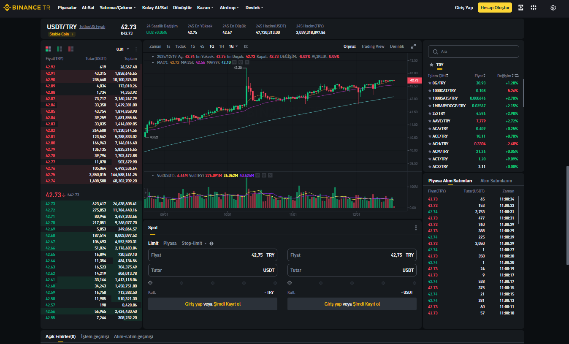Show only buy orders in order book
Viewport: 569px width, 344px height.
[60, 49]
